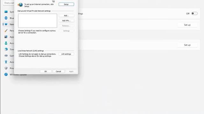This screenshot has height=114, width=204.
Task: Open the Privacy shield icon
Action: tap(6, 68)
